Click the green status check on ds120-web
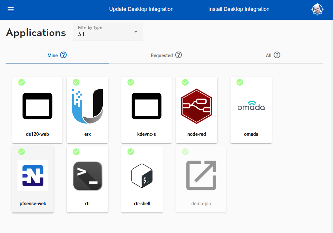The height and width of the screenshot is (233, 333). coord(21,82)
